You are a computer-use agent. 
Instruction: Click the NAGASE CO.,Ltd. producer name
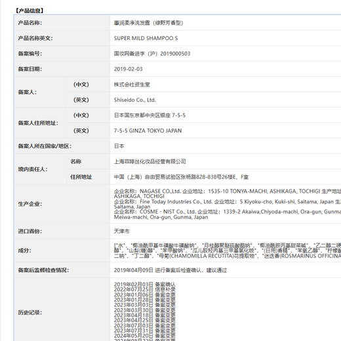(x=160, y=191)
